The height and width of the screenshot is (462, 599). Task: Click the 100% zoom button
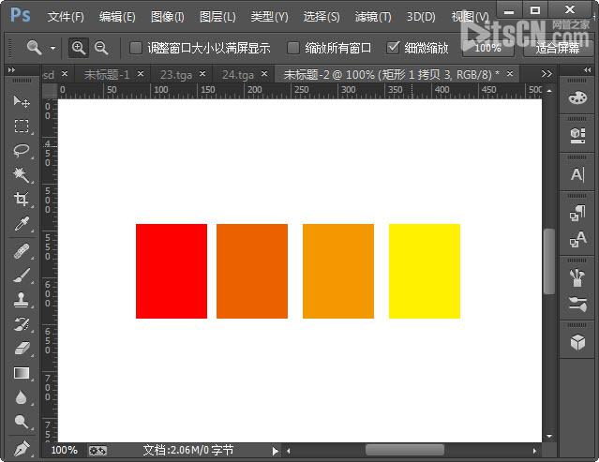coord(487,48)
